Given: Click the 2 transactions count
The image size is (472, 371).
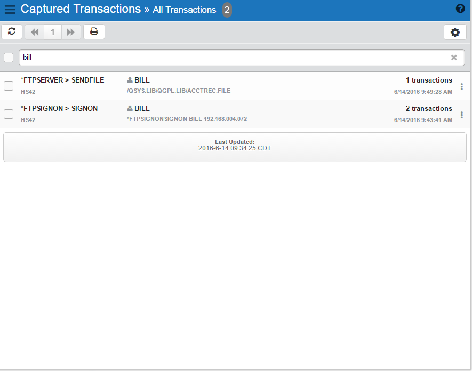Looking at the screenshot, I should coord(429,109).
